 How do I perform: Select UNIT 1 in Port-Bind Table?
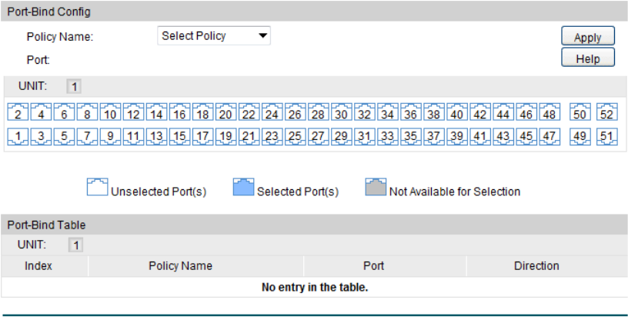(75, 245)
